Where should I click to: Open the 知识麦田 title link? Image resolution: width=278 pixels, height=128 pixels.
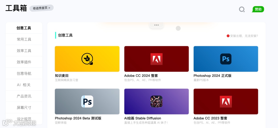pyautogui.click(x=62, y=76)
